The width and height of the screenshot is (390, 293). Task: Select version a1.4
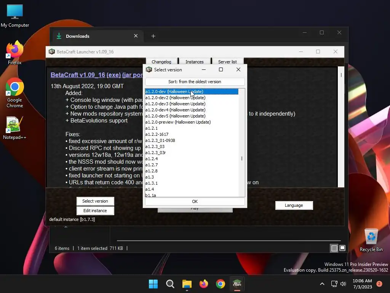[192, 189]
